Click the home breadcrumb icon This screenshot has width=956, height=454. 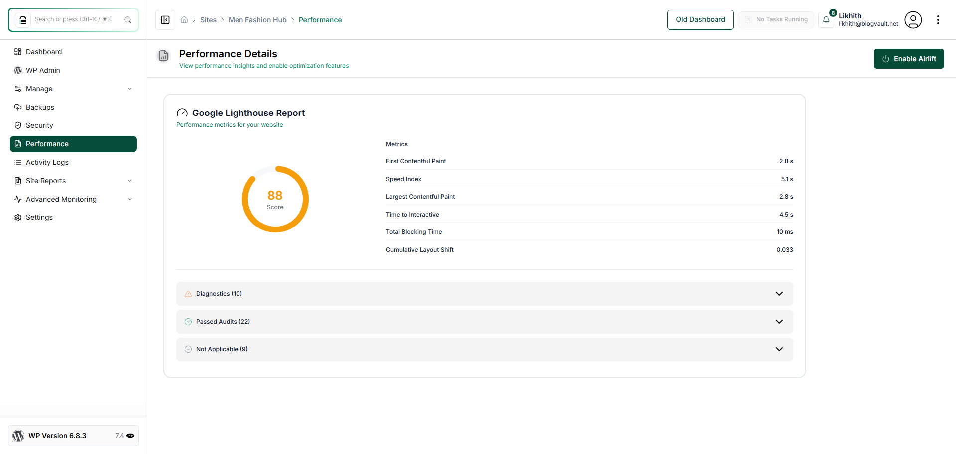pos(184,20)
